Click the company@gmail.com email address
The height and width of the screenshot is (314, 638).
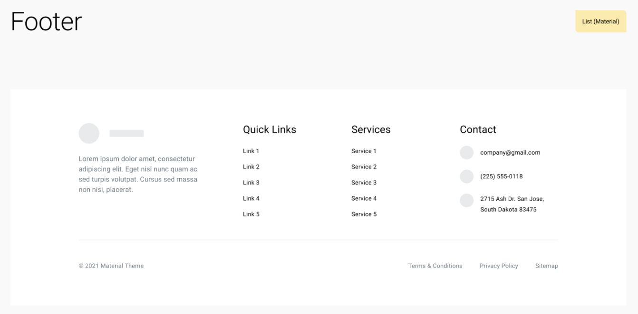[510, 153]
